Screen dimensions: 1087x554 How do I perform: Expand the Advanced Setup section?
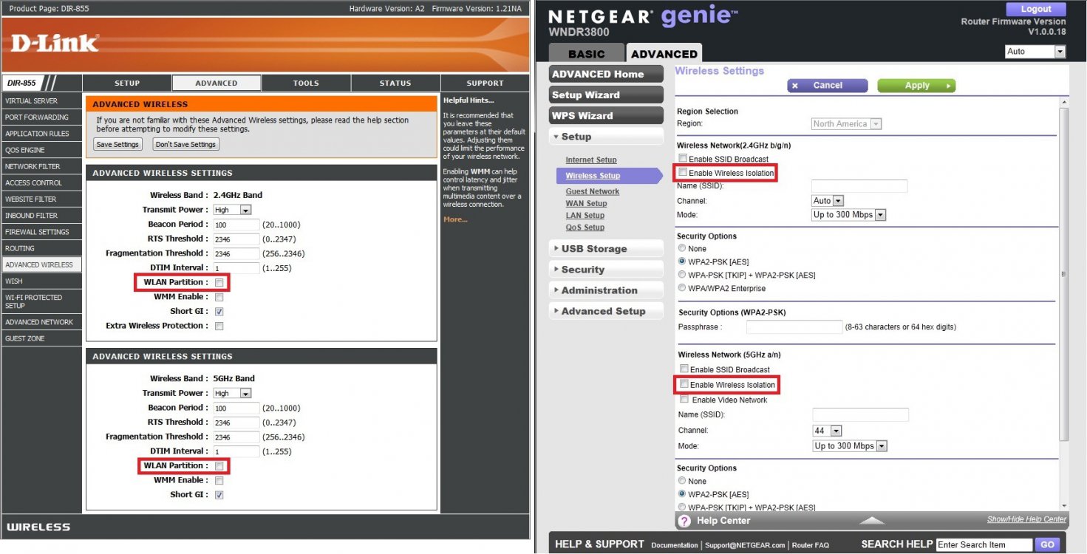pyautogui.click(x=603, y=311)
